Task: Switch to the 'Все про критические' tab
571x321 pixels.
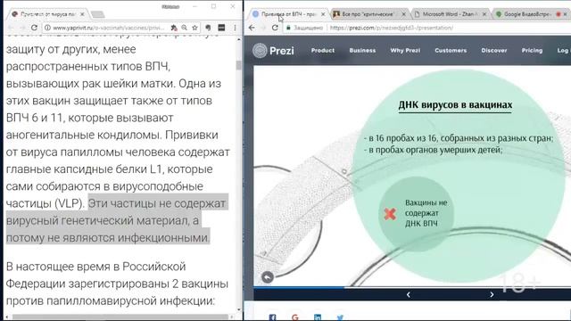Action: click(368, 14)
